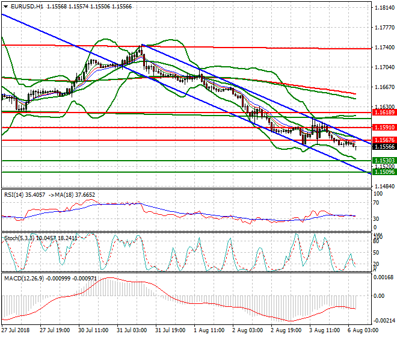Select the 1.15096 green price label
The width and height of the screenshot is (397, 337).
point(384,172)
